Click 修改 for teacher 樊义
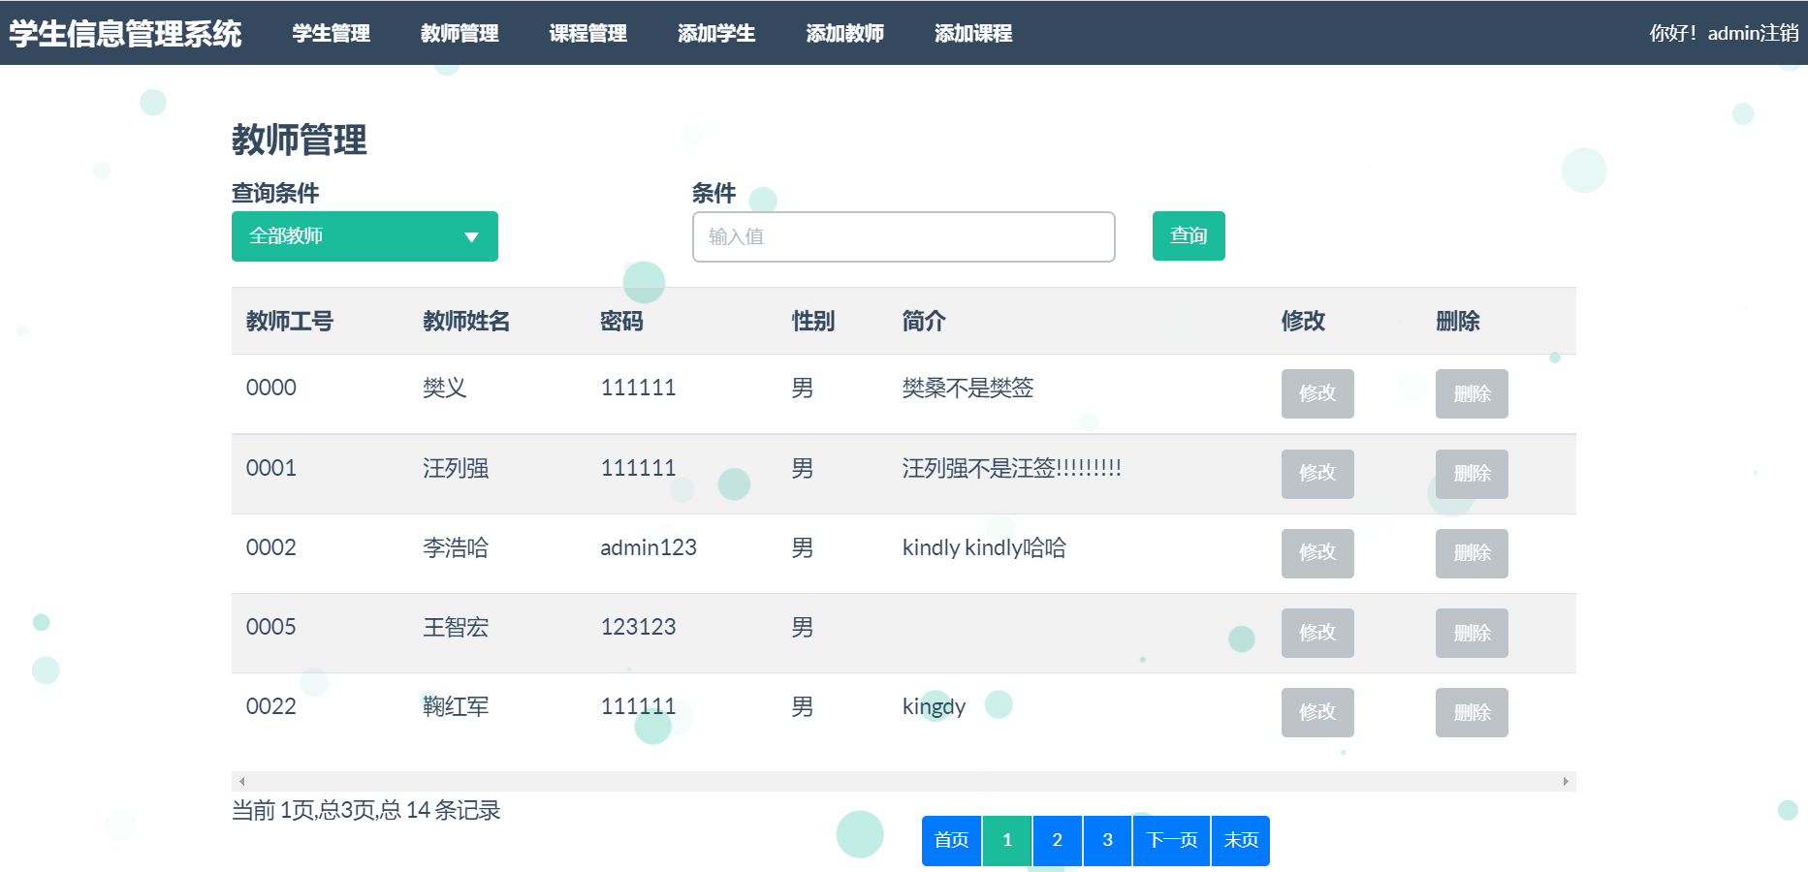1808x872 pixels. (1316, 393)
